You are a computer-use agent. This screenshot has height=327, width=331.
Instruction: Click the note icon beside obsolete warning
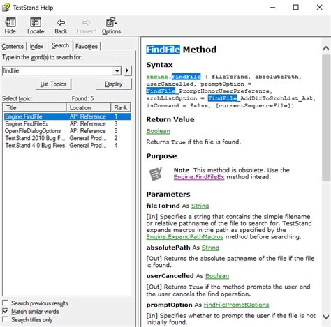click(x=156, y=174)
